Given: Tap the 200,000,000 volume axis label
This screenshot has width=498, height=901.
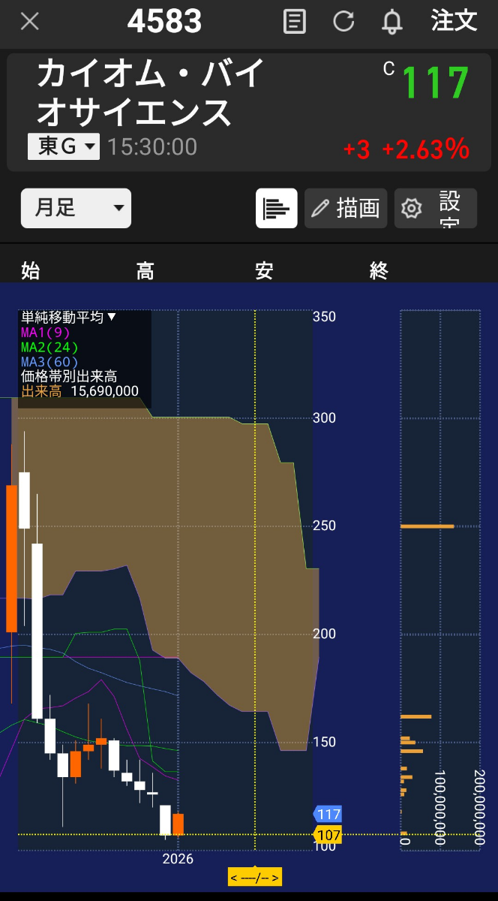Looking at the screenshot, I should click(x=478, y=806).
